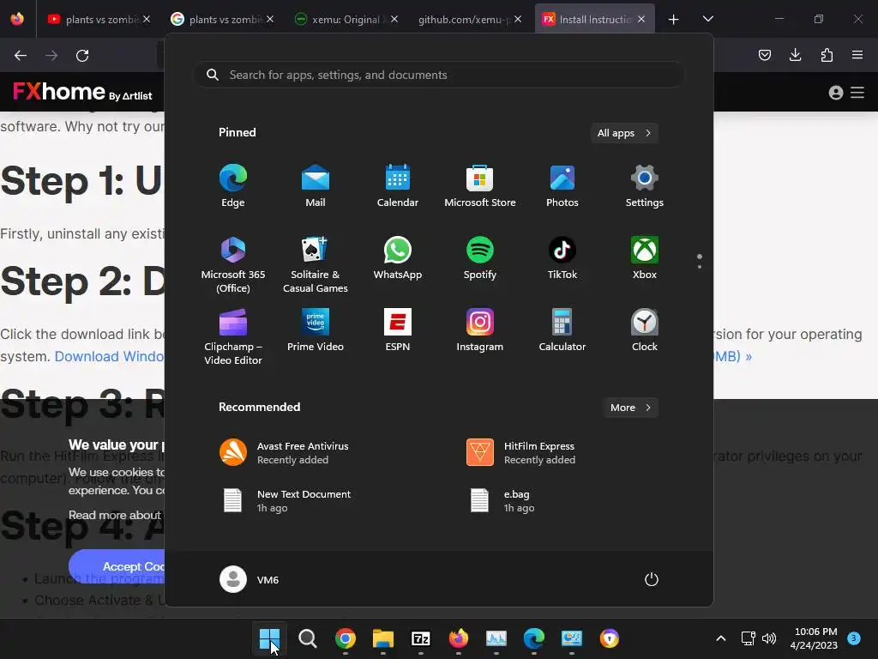Open Firefox downloads panel

pyautogui.click(x=795, y=55)
